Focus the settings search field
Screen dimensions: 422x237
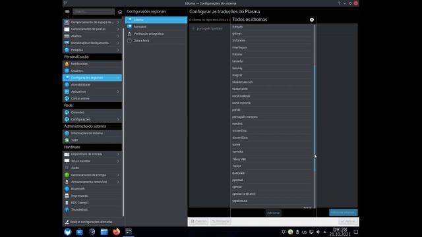94,12
